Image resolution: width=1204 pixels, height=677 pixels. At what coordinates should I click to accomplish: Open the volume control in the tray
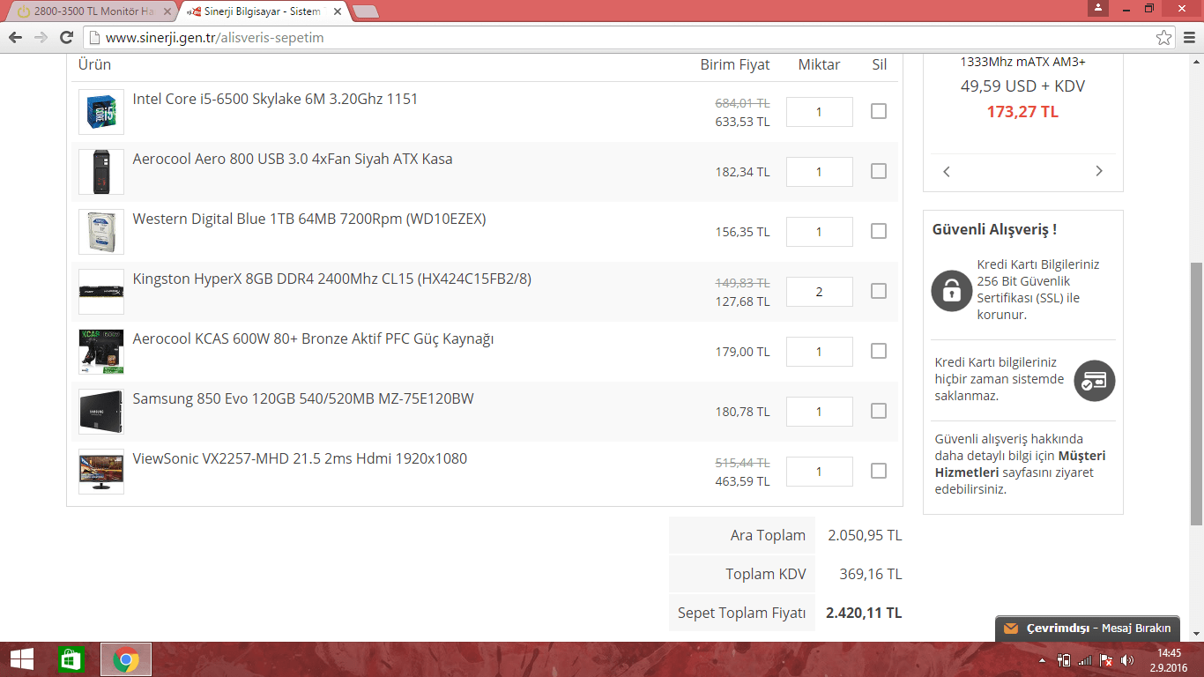coord(1126,659)
